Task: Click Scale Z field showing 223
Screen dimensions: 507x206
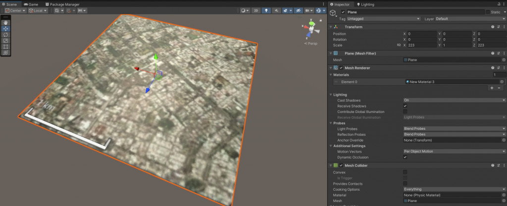Action: 492,45
